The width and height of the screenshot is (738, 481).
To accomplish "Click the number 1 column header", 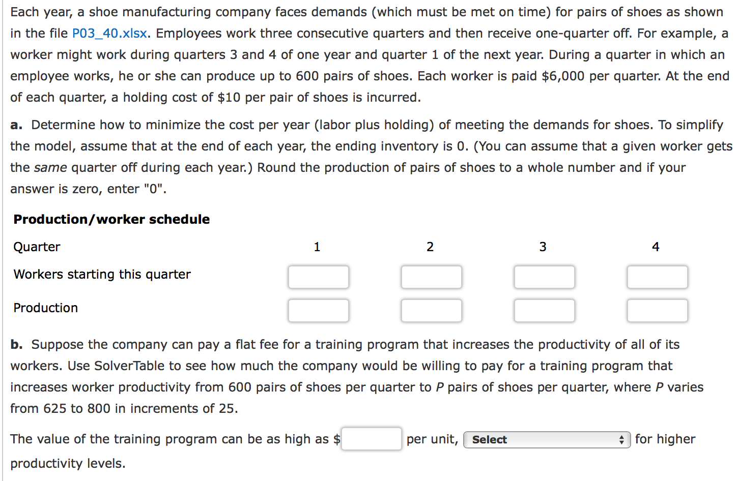I will tap(317, 247).
